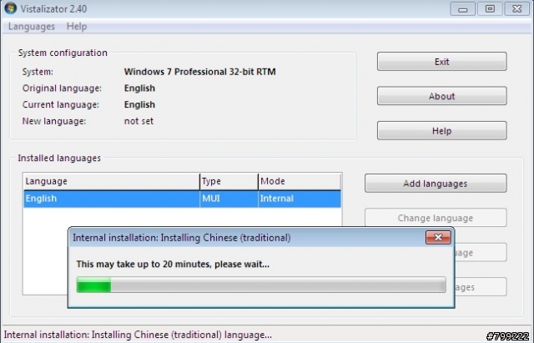Click the installation progress bar
Screen dimensions: 534x343
261,285
